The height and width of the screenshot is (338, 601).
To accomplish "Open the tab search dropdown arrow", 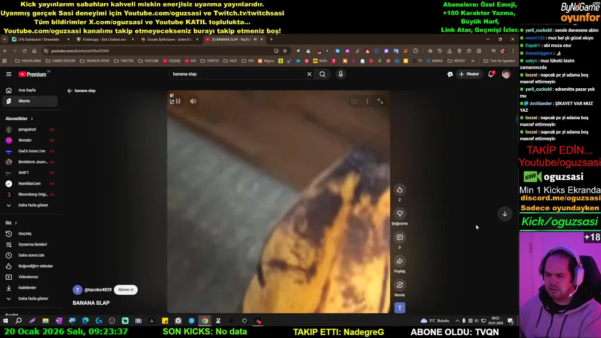I will [x=4, y=39].
